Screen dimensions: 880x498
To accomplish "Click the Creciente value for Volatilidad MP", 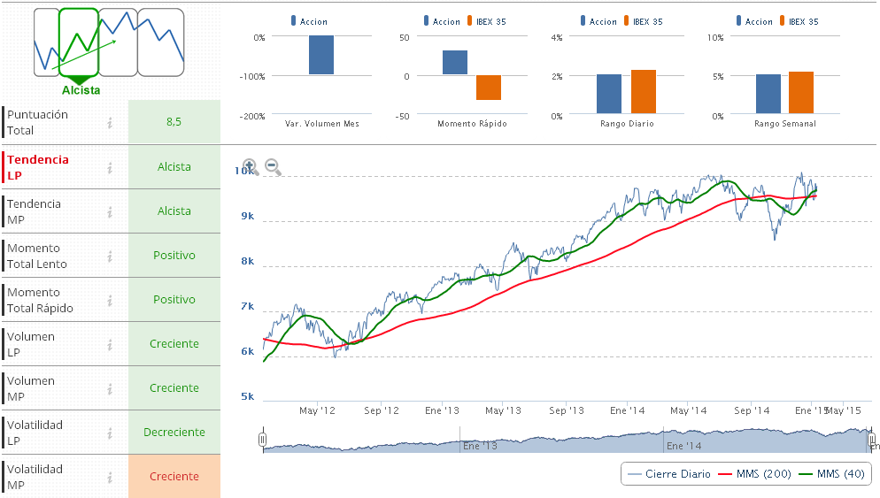I will pyautogui.click(x=174, y=477).
